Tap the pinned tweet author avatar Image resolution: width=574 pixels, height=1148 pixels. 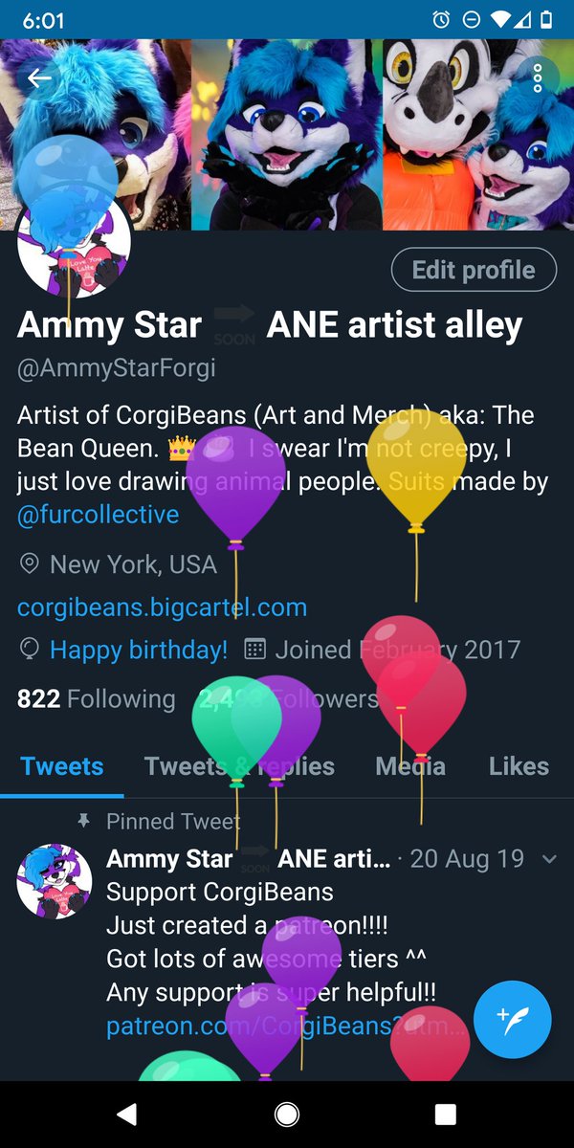[x=55, y=882]
